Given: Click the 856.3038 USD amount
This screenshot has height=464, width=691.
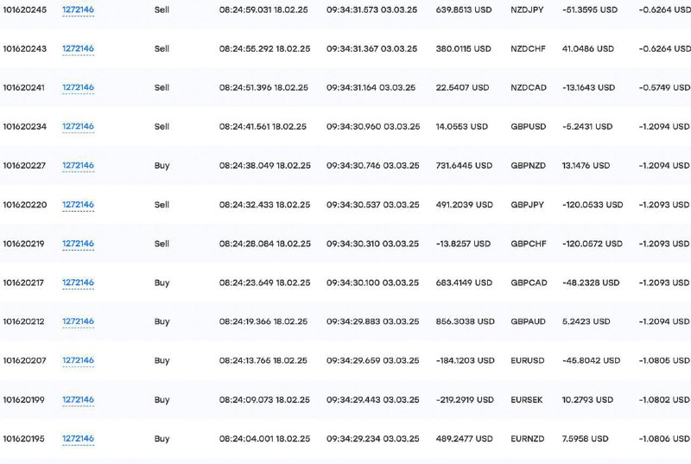Looking at the screenshot, I should (465, 321).
